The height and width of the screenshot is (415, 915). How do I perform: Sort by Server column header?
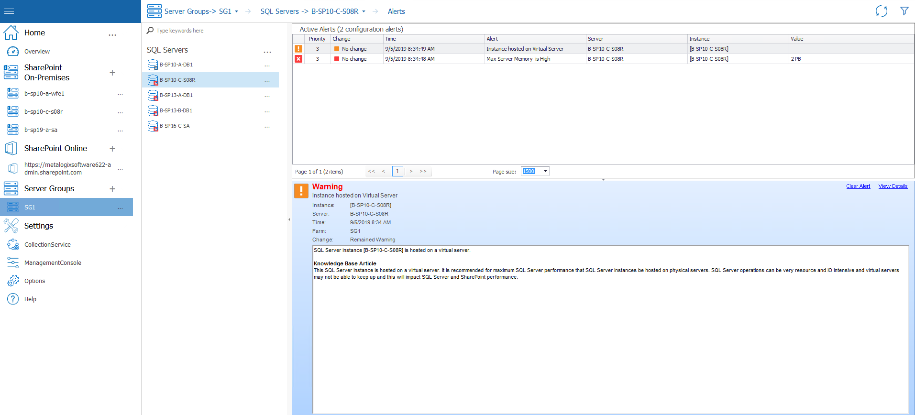point(637,39)
